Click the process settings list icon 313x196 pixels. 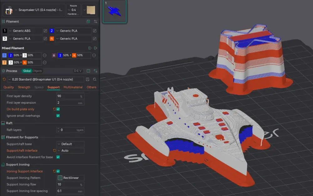(89, 71)
